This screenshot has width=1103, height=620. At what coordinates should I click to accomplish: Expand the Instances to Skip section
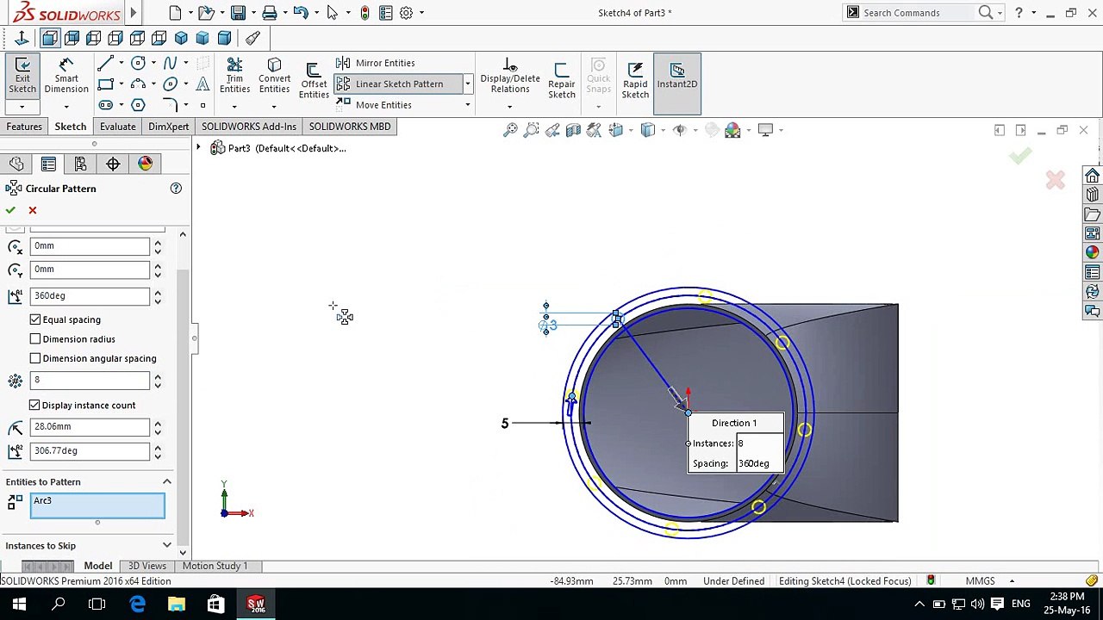167,545
